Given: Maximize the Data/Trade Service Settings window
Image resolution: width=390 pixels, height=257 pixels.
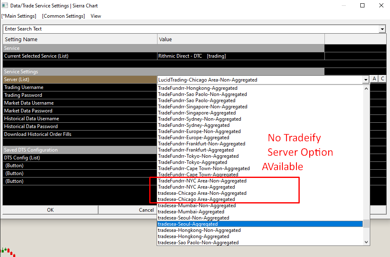Looking at the screenshot, I should (362, 5).
